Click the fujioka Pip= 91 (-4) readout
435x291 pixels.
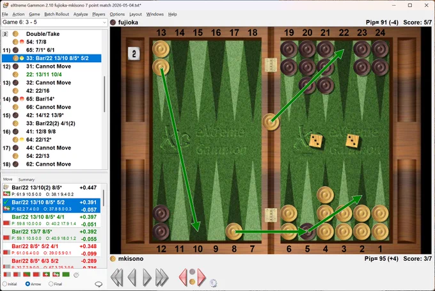click(x=382, y=22)
